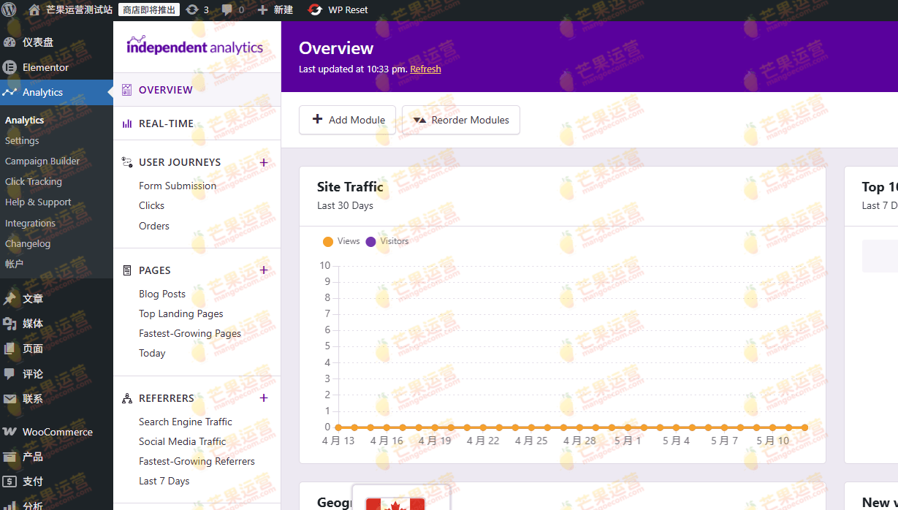Image resolution: width=898 pixels, height=510 pixels.
Task: Click the Reorder Modules button
Action: pyautogui.click(x=461, y=120)
